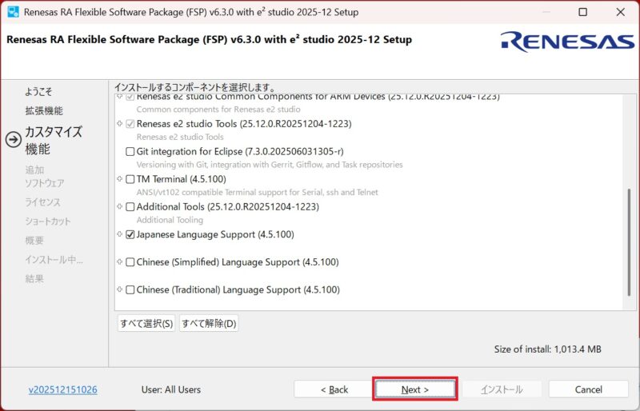Click すべて解除(D) button
This screenshot has width=640, height=411.
[209, 324]
